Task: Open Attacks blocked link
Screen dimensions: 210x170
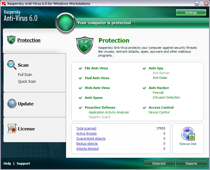Action: pos(87,149)
